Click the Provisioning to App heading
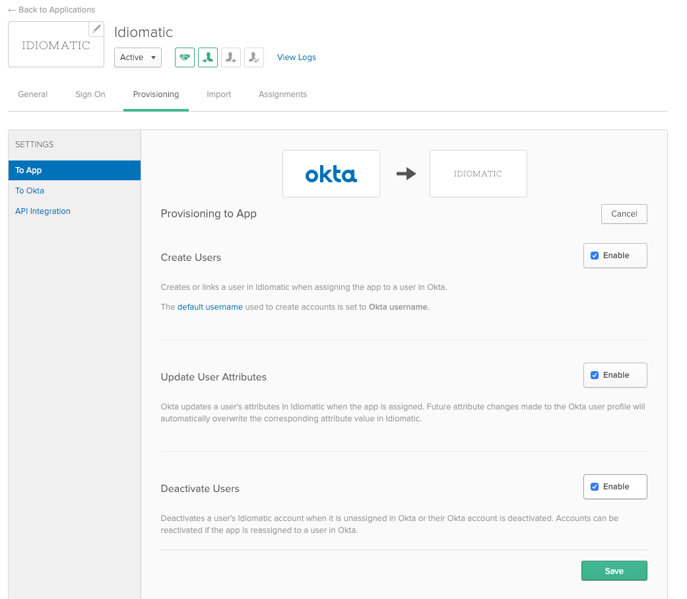Image resolution: width=687 pixels, height=599 pixels. point(209,213)
